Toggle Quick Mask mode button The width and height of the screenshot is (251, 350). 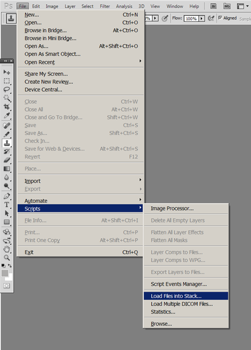pos(7,286)
